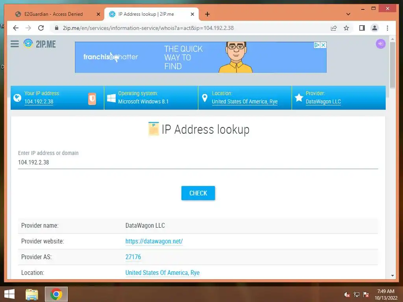Open the 104.192.2.38 link in header
The image size is (403, 302).
coord(39,102)
